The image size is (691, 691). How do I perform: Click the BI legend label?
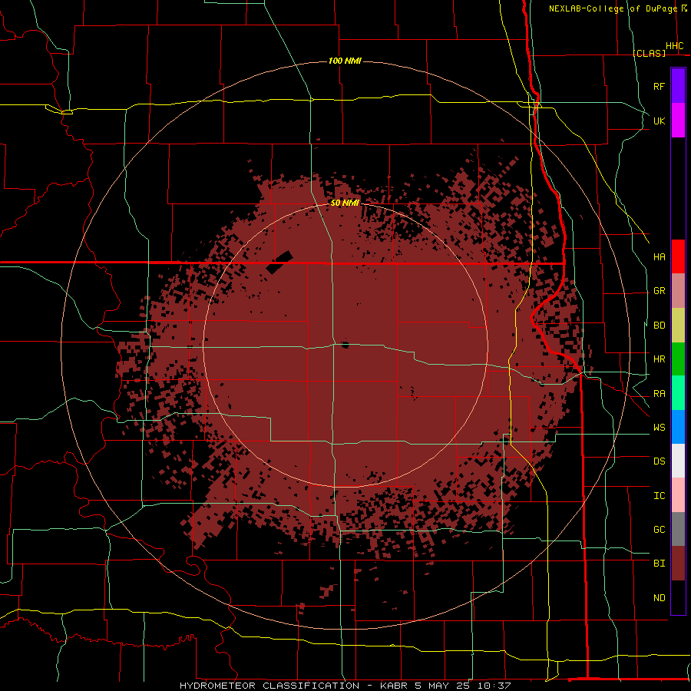point(659,564)
